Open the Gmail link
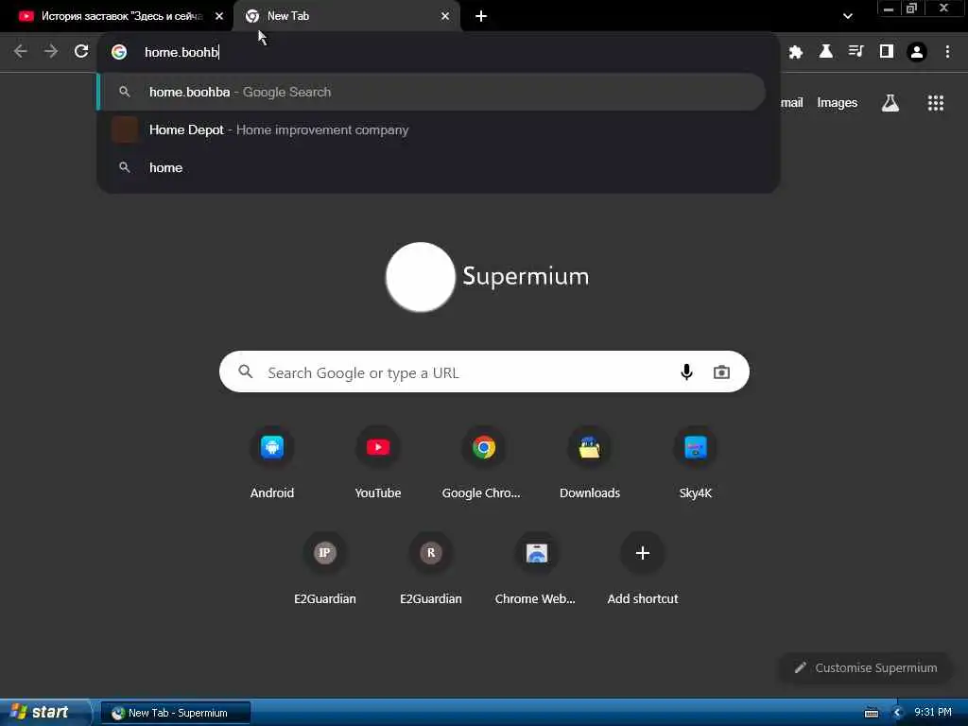This screenshot has height=726, width=968. coord(791,103)
